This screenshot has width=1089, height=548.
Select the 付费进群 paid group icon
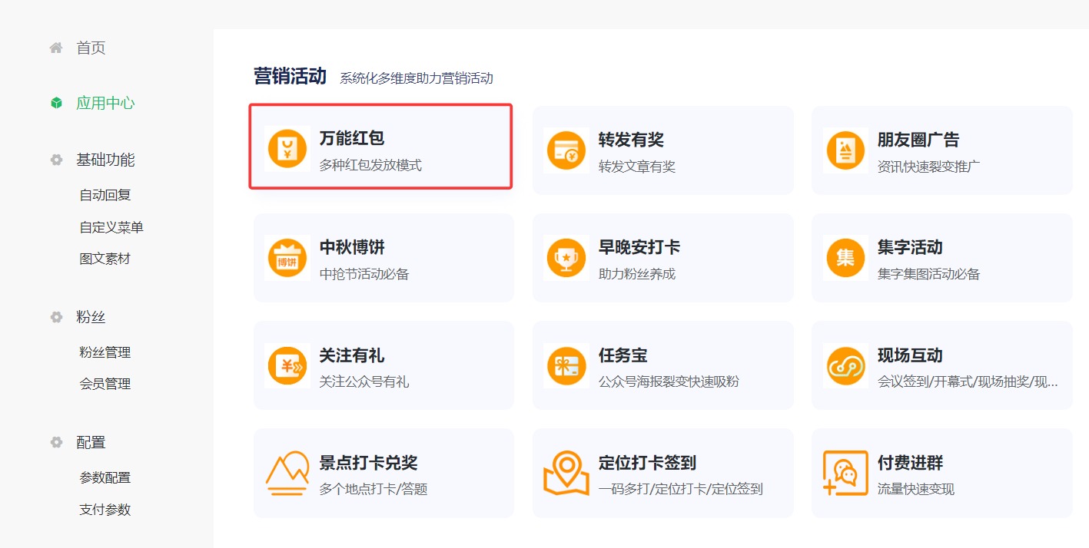pos(845,472)
